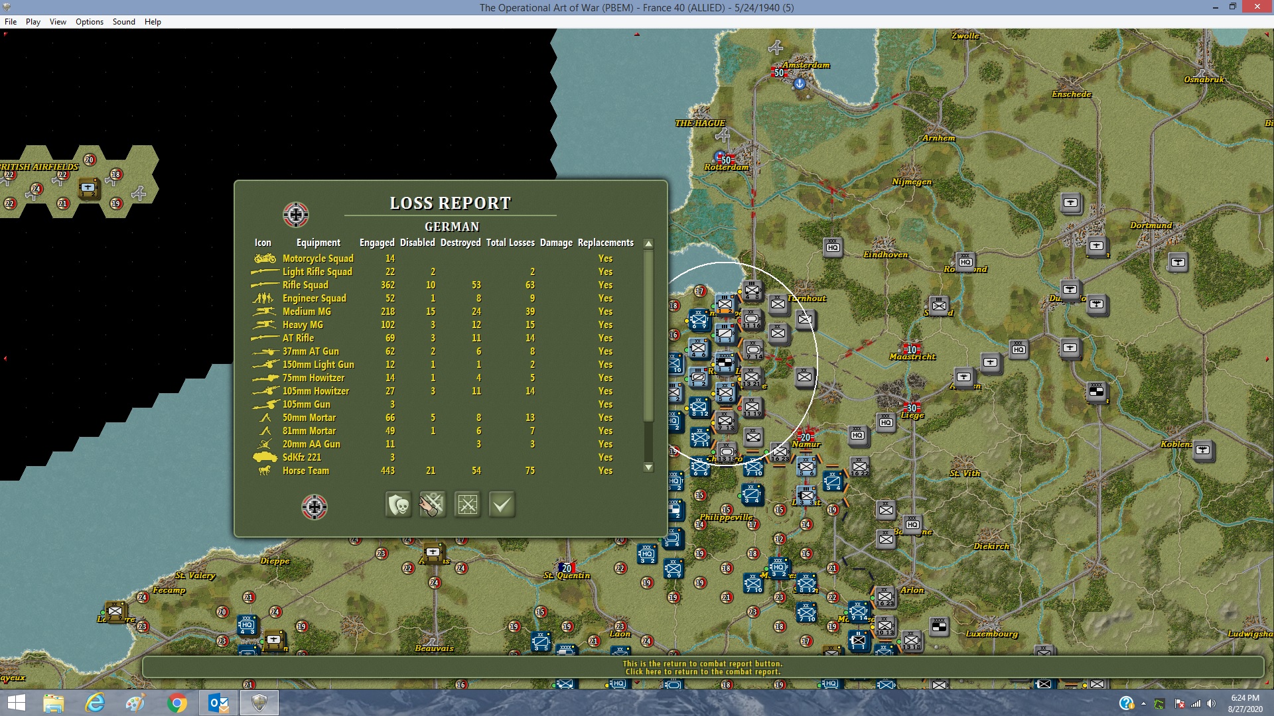This screenshot has height=716, width=1274.
Task: Select the Liege objective marker 30
Action: click(912, 408)
